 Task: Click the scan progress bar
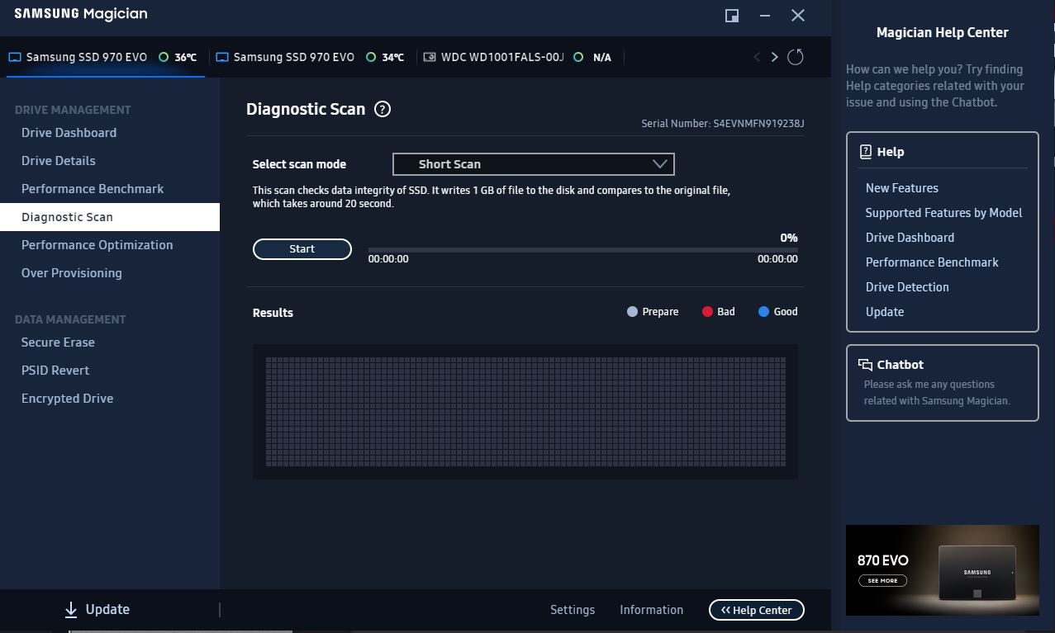(583, 249)
